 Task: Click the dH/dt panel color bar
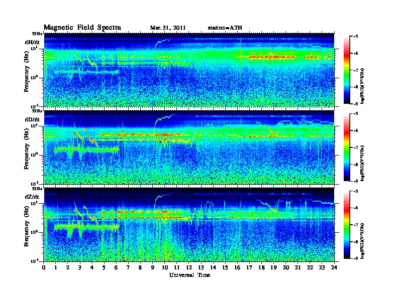[347, 70]
